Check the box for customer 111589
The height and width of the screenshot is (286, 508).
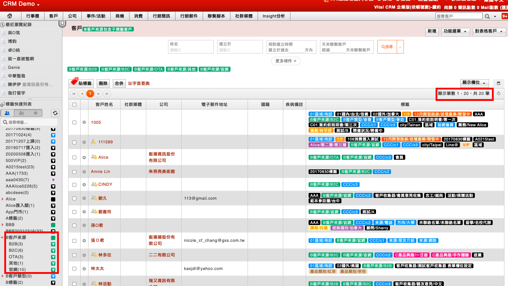74,142
